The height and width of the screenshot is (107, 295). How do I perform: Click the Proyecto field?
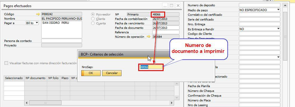click(62, 45)
